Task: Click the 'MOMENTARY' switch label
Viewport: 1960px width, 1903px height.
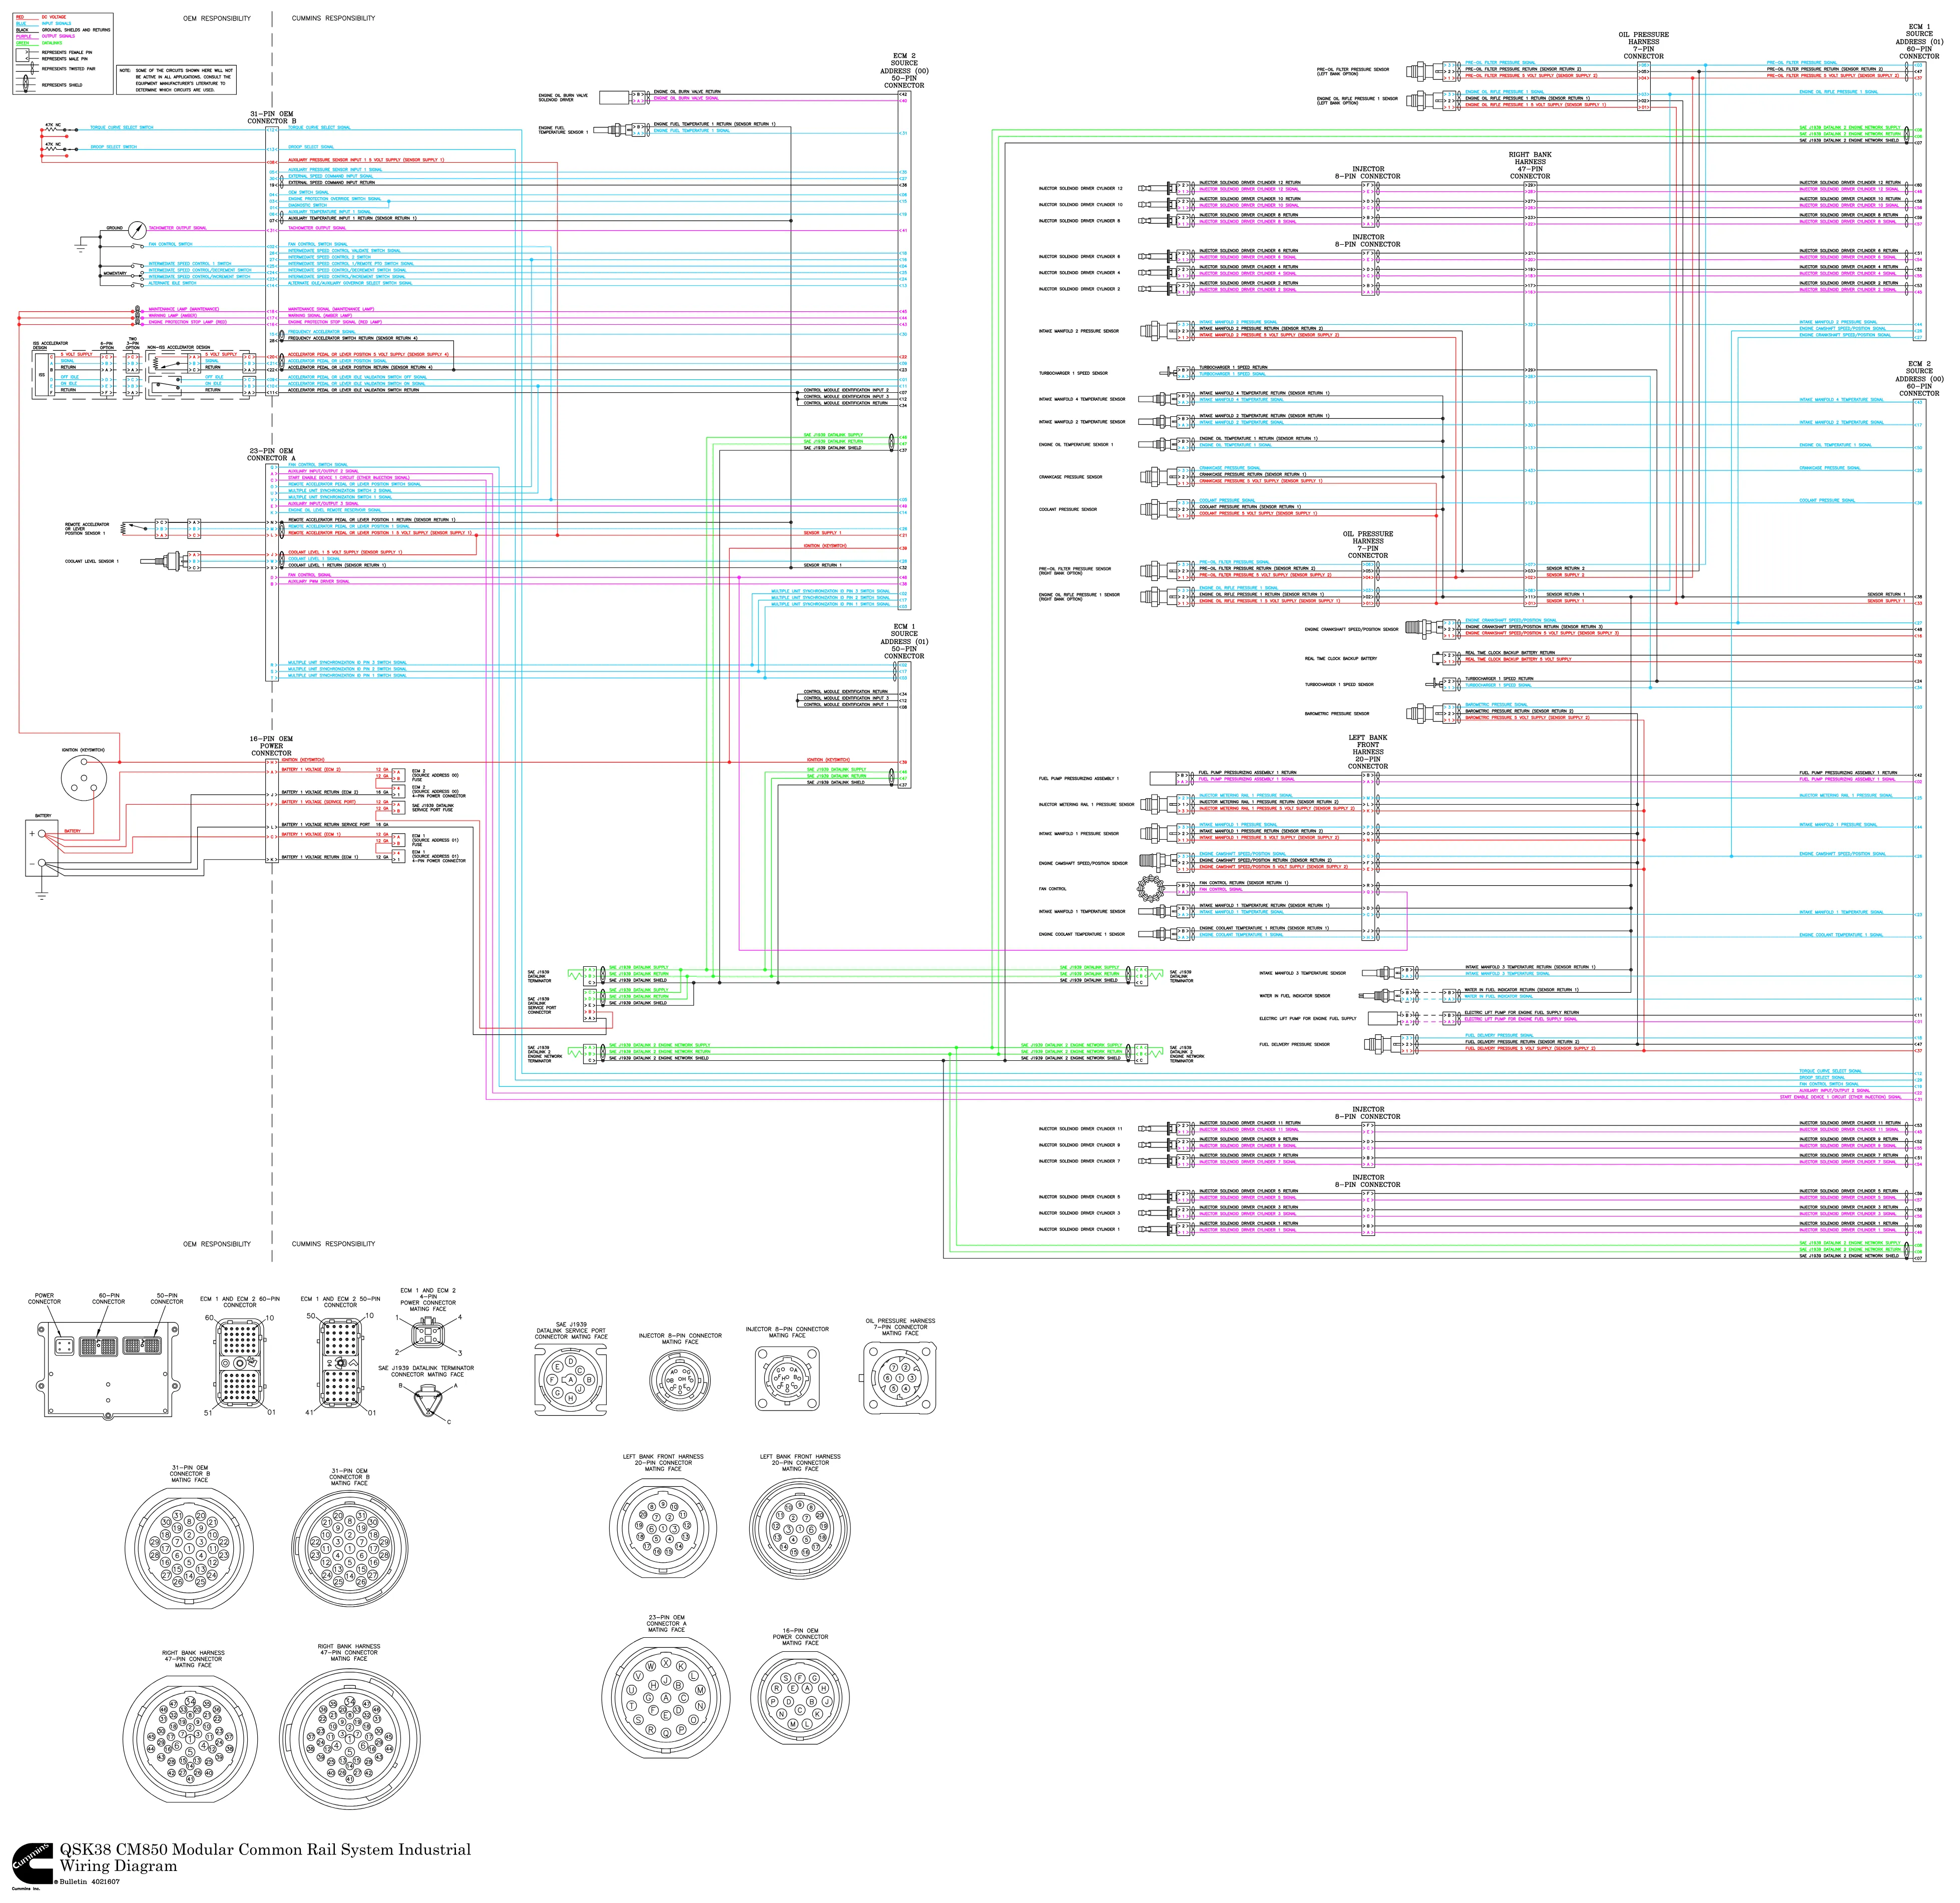Action: pyautogui.click(x=114, y=273)
